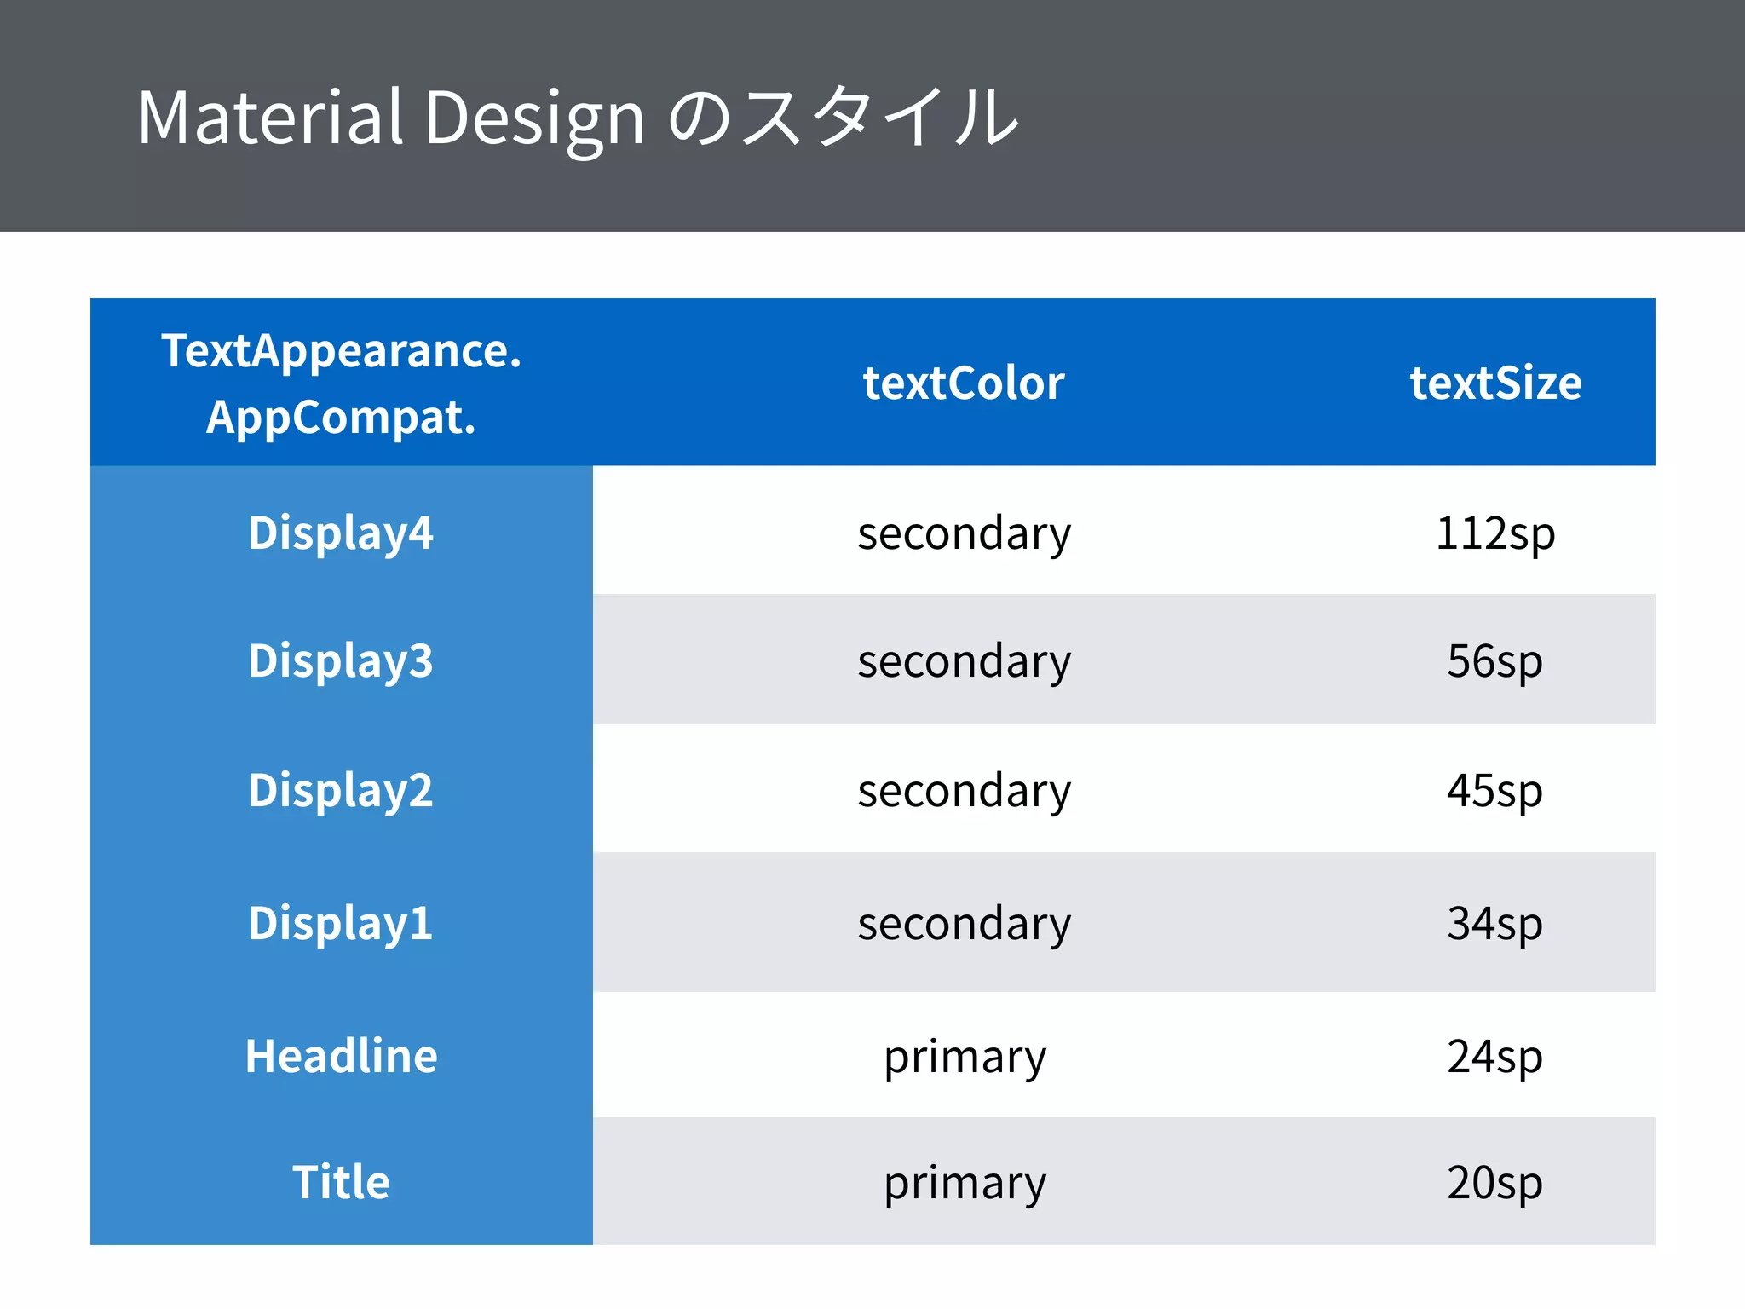Click primary color cell in Headline row
This screenshot has width=1745, height=1309.
[964, 1056]
